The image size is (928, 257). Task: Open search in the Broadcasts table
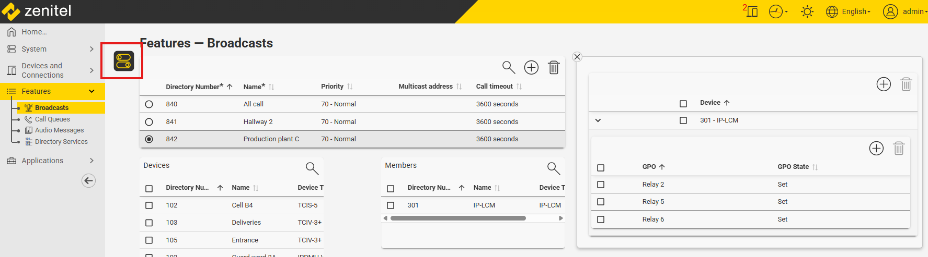pos(508,67)
